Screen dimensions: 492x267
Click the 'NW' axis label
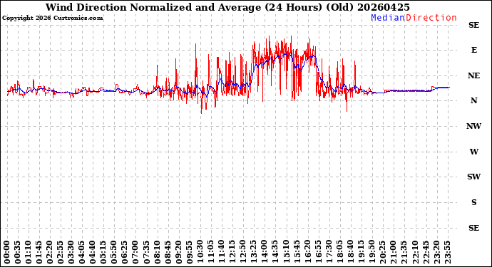tap(473, 126)
